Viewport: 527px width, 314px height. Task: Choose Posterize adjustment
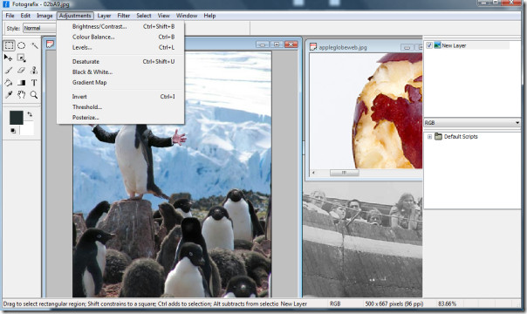(121, 117)
